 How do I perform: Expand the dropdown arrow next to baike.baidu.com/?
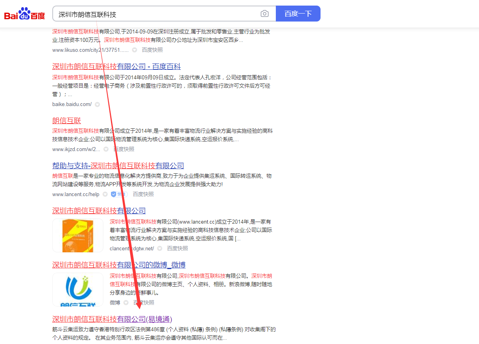(97, 104)
